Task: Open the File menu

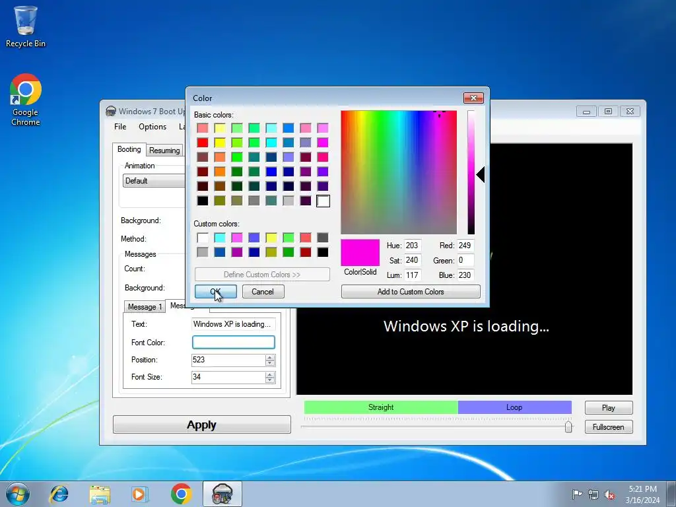Action: pos(120,127)
